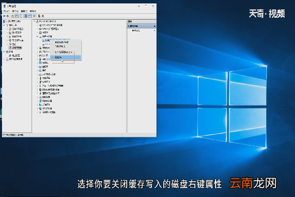Expand the 键盘 (Keyboards) device category
This screenshot has height=197, width=295.
(x=37, y=70)
